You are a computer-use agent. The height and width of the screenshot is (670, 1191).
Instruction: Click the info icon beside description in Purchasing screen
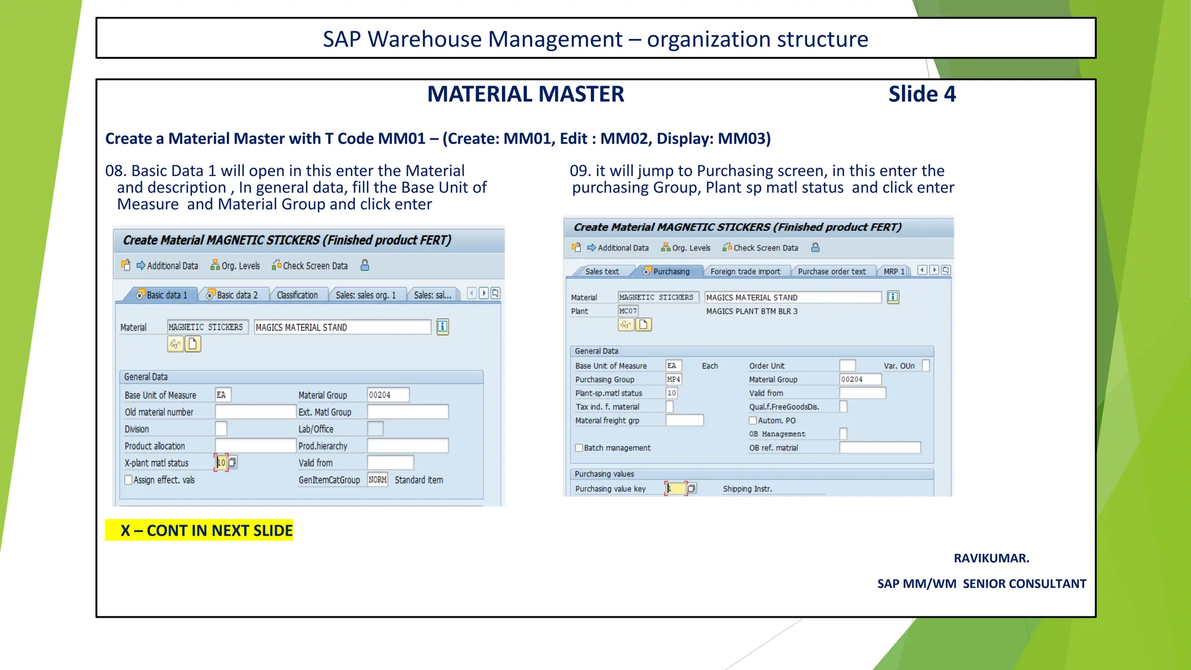[x=893, y=297]
